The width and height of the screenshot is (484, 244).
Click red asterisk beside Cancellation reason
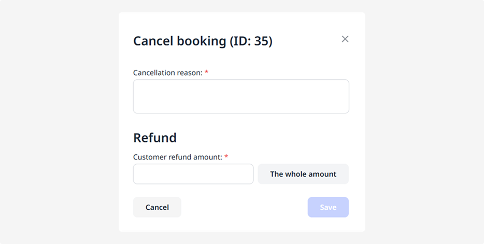click(206, 73)
